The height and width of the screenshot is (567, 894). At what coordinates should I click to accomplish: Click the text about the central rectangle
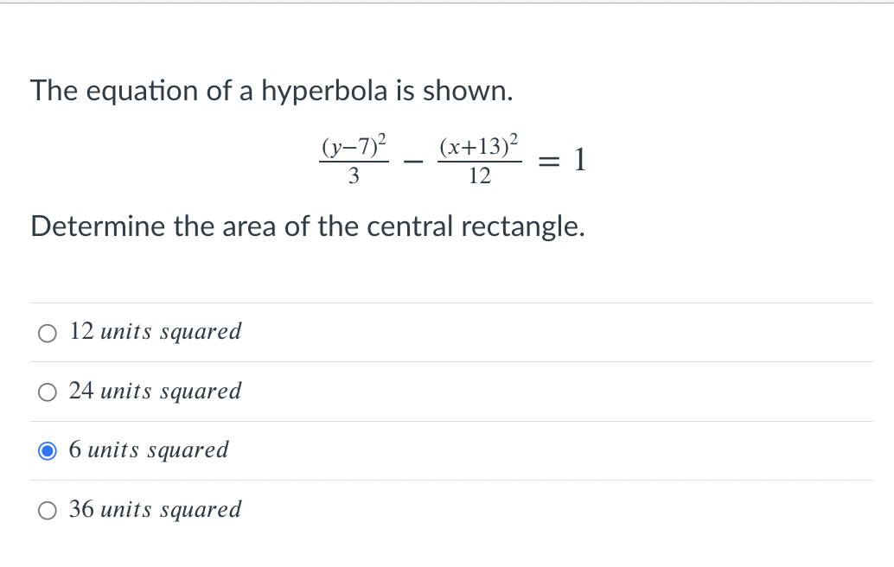pos(308,226)
